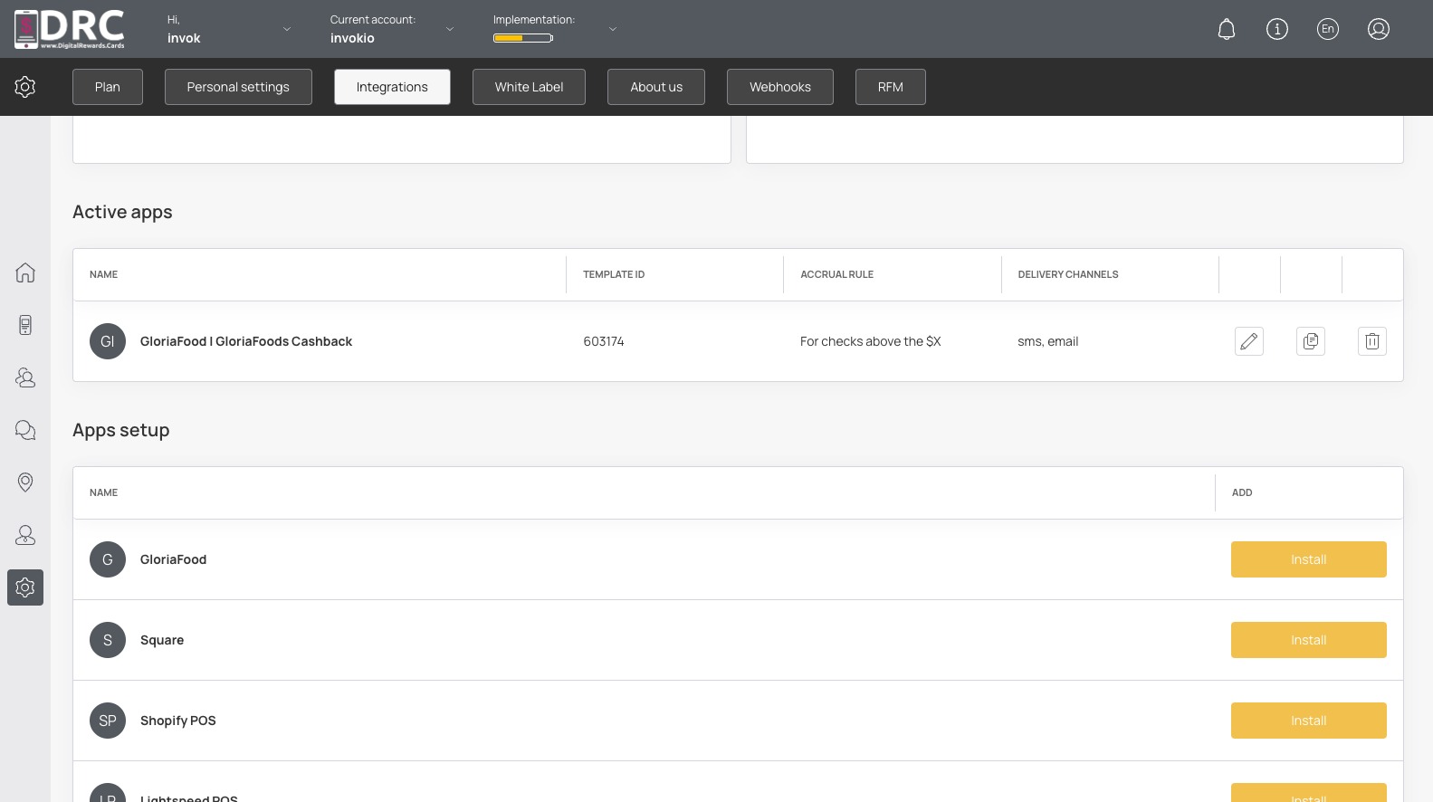The height and width of the screenshot is (802, 1433).
Task: Go to home icon in left sidebar
Action: click(x=25, y=272)
